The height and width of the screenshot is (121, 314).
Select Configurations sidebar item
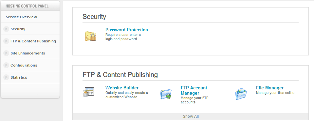30,65
